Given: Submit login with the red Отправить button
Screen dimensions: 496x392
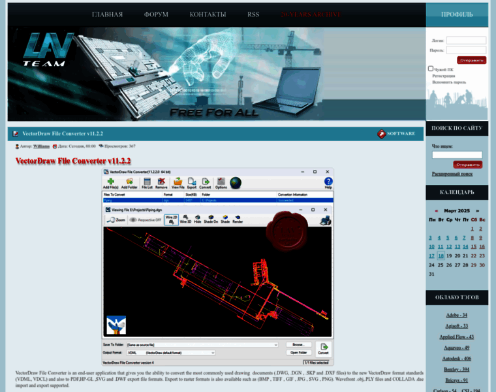Looking at the screenshot, I should coord(471,60).
